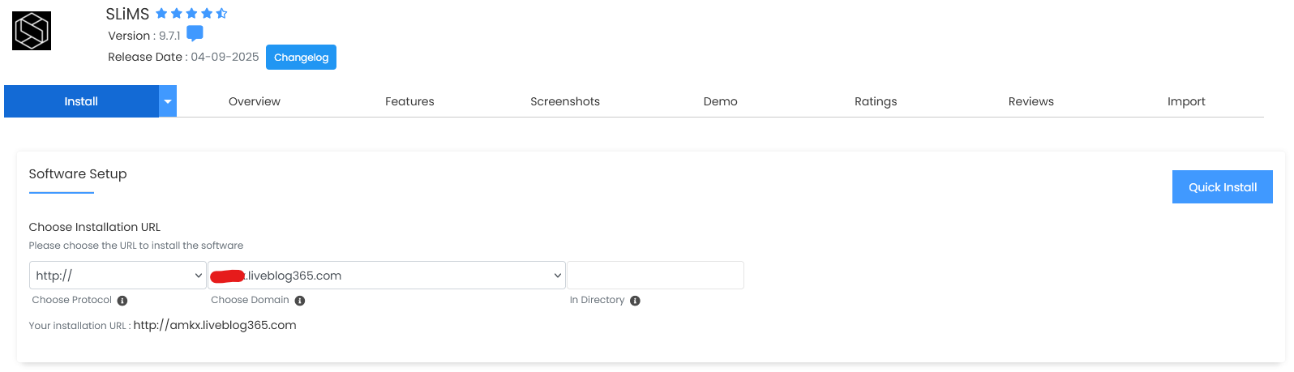Screen dimensions: 1294x372
Task: Switch to the Overview tab
Action: click(x=255, y=101)
